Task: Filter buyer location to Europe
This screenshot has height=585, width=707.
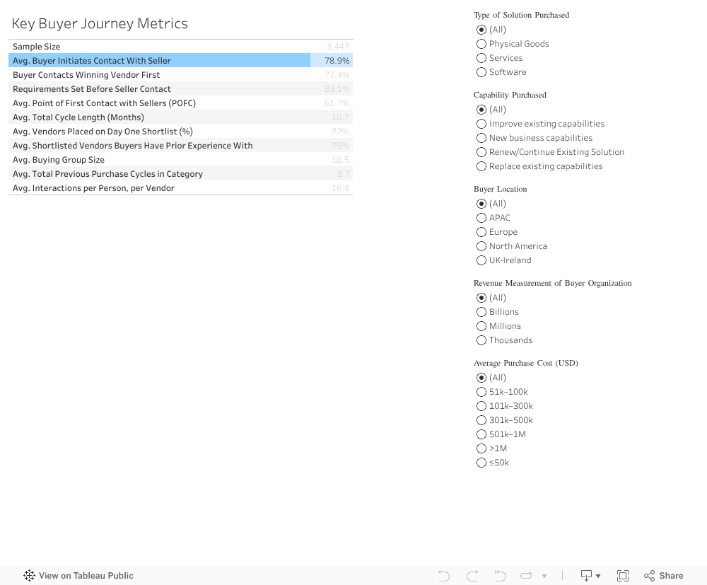Action: coord(481,232)
